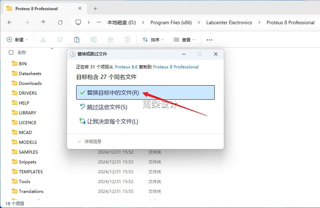Click Labcenter Electronics in the address path
This screenshot has width=320, height=208.
229,22
